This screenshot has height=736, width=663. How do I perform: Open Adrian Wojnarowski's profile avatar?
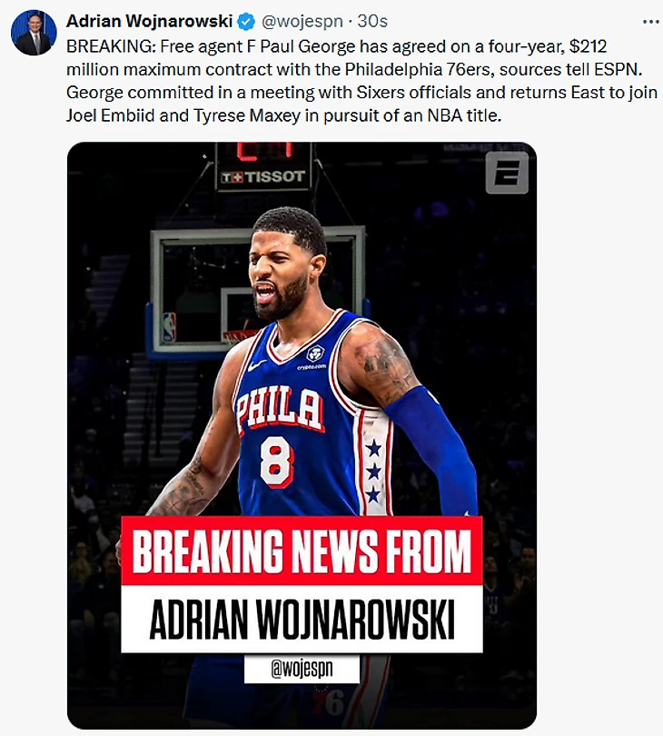tap(34, 33)
